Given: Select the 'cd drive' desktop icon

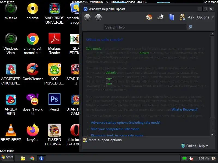Looking at the screenshot, I should click(x=33, y=12).
